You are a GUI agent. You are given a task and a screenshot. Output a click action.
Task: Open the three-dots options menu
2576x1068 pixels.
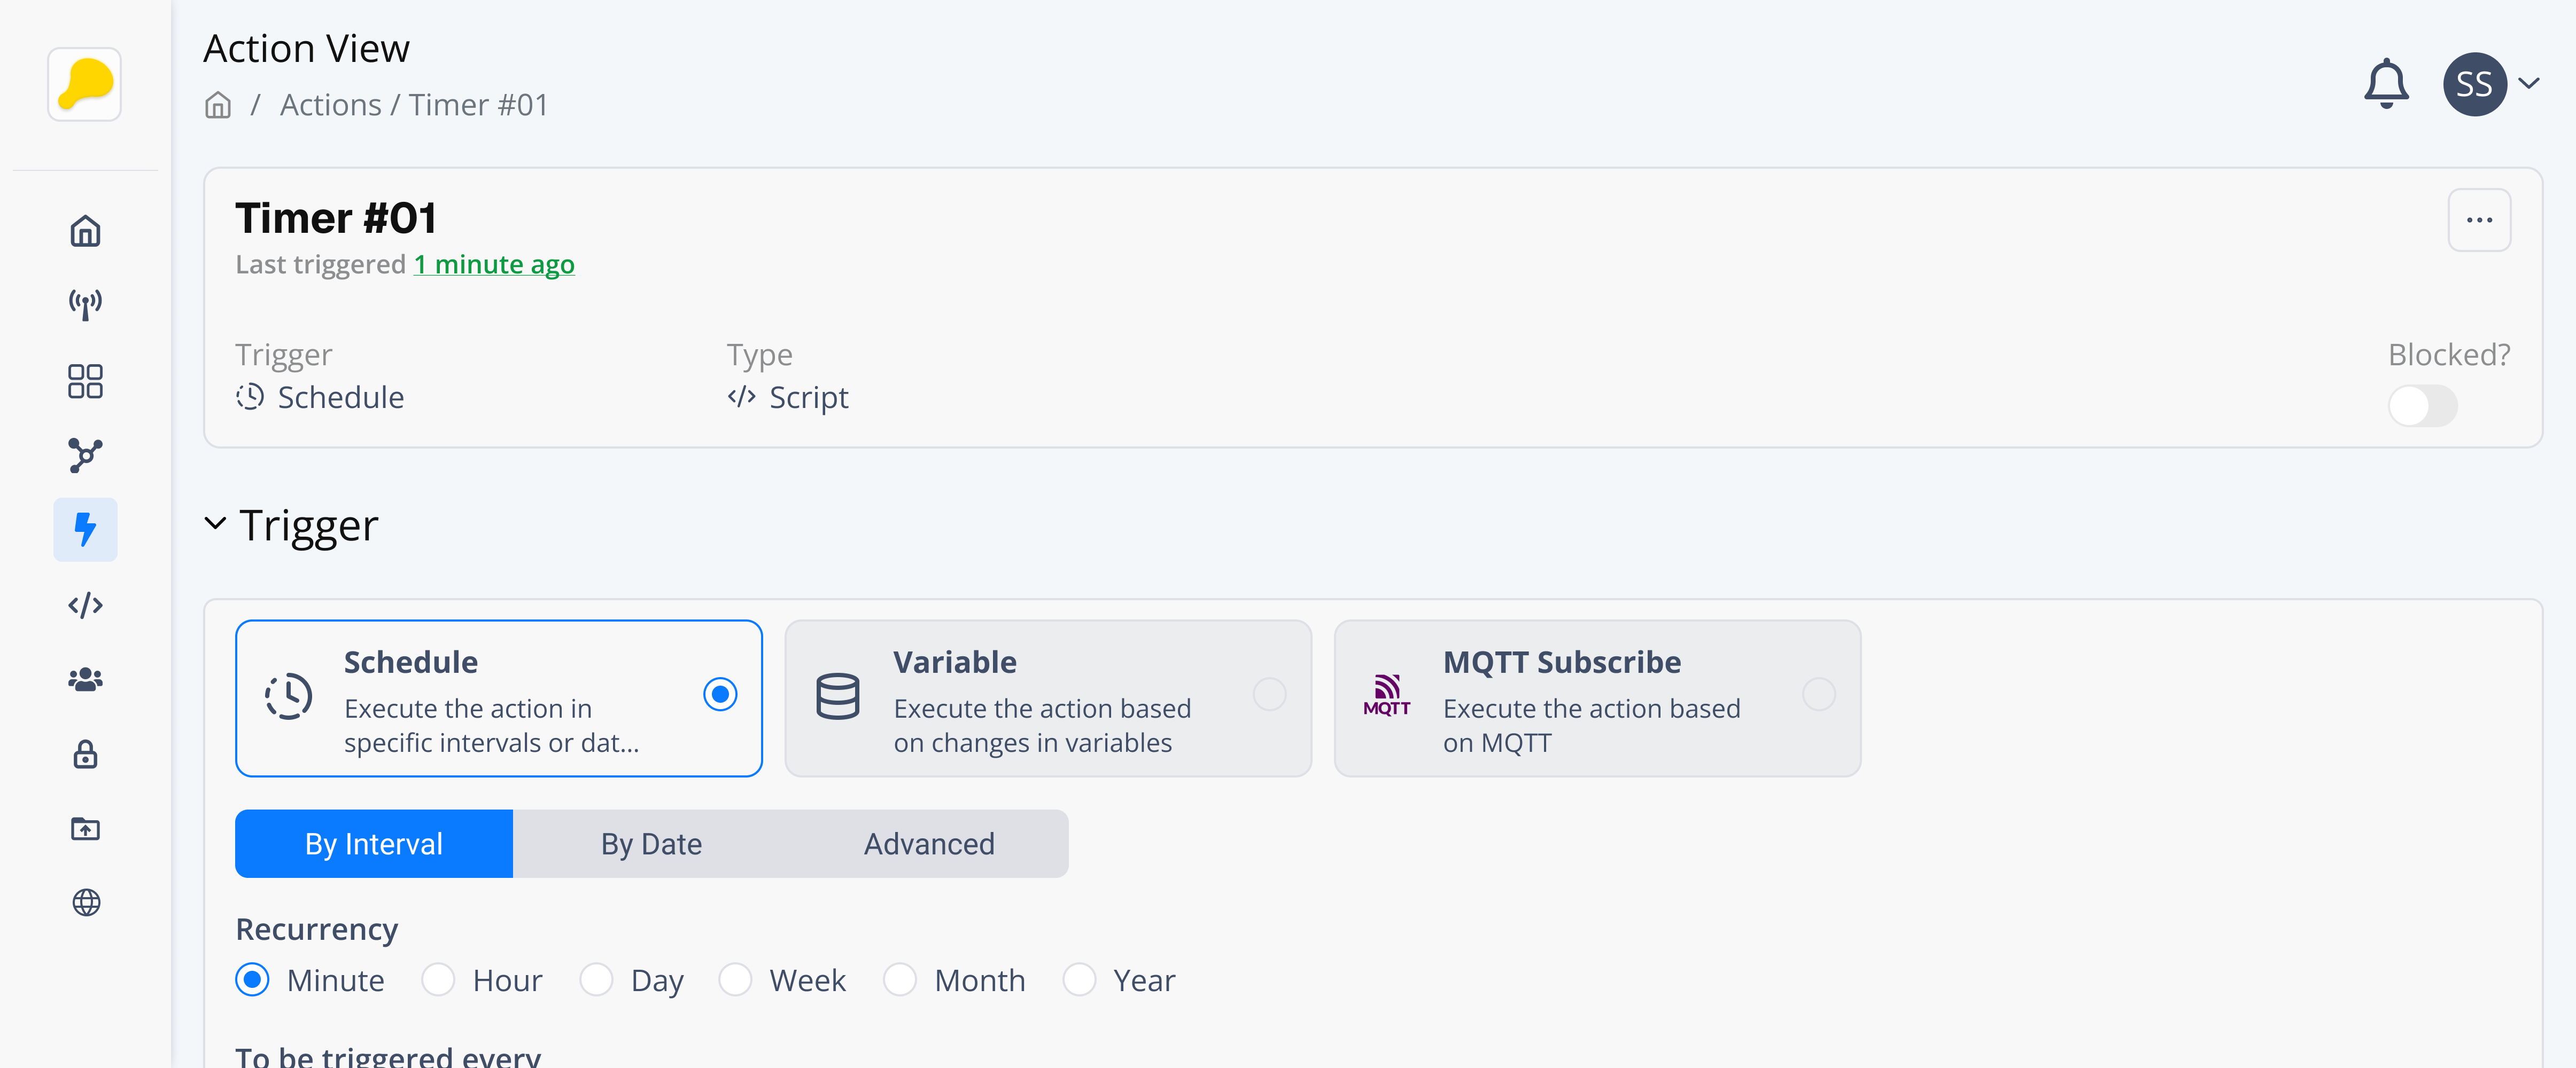(x=2478, y=220)
